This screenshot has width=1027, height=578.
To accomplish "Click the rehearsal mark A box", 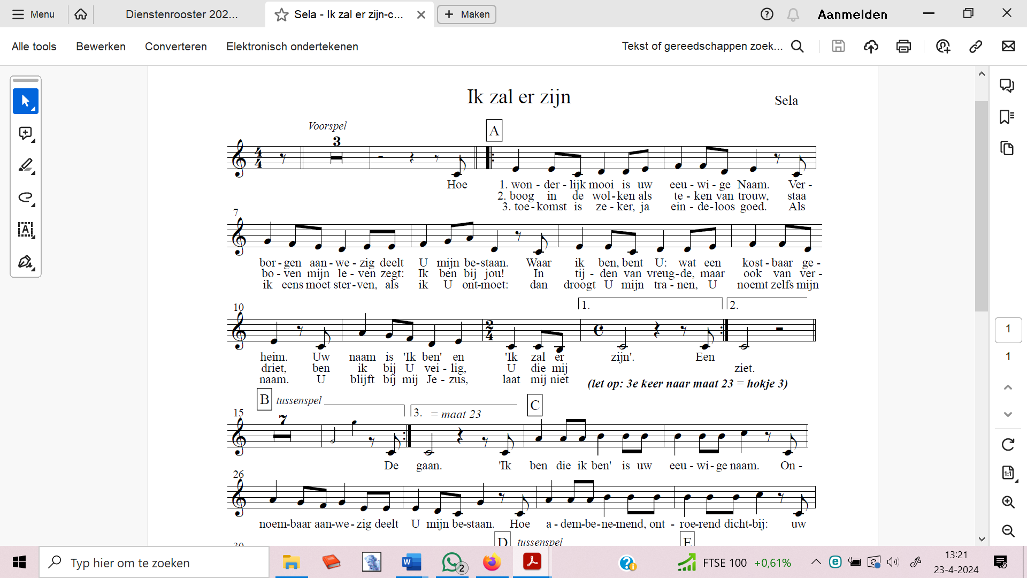I will point(494,131).
